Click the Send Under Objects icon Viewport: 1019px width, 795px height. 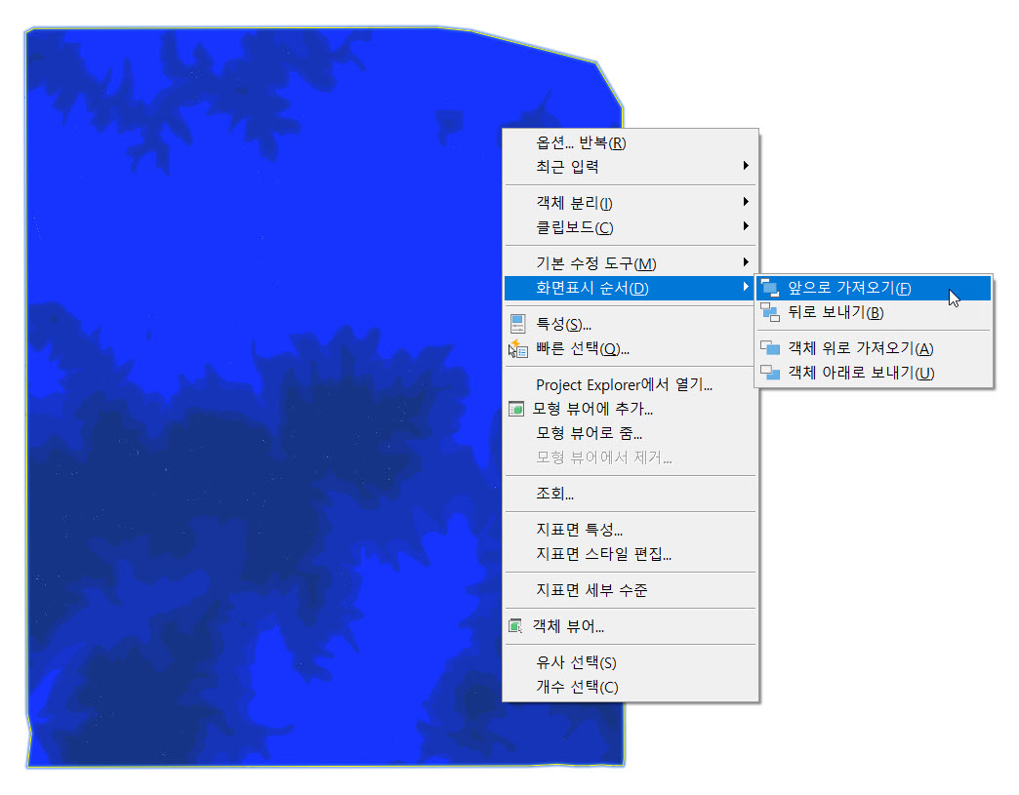[771, 373]
